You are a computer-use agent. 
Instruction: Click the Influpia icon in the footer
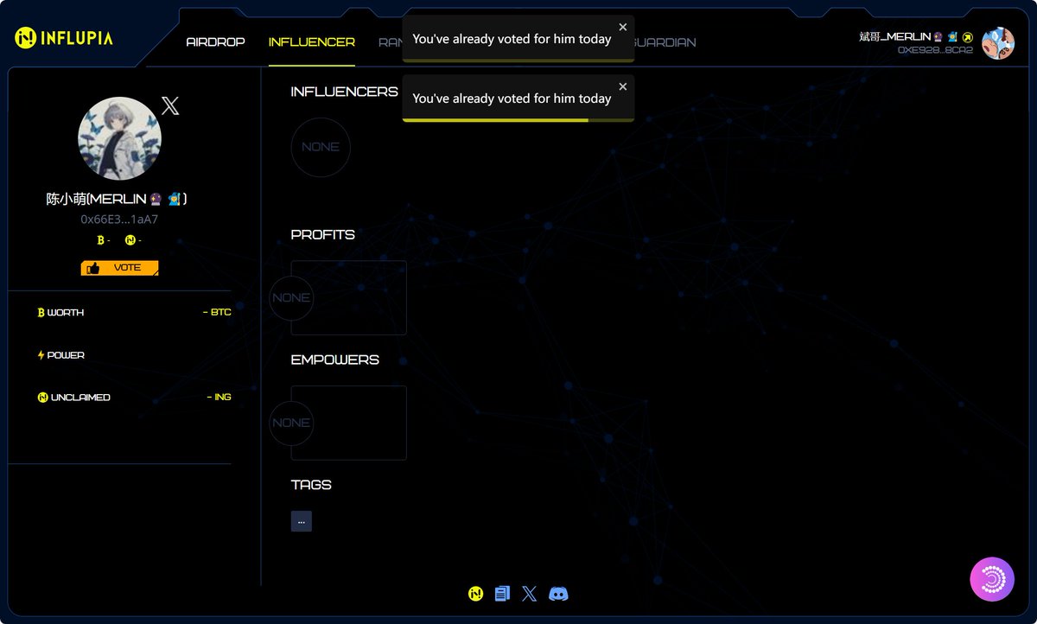tap(475, 594)
